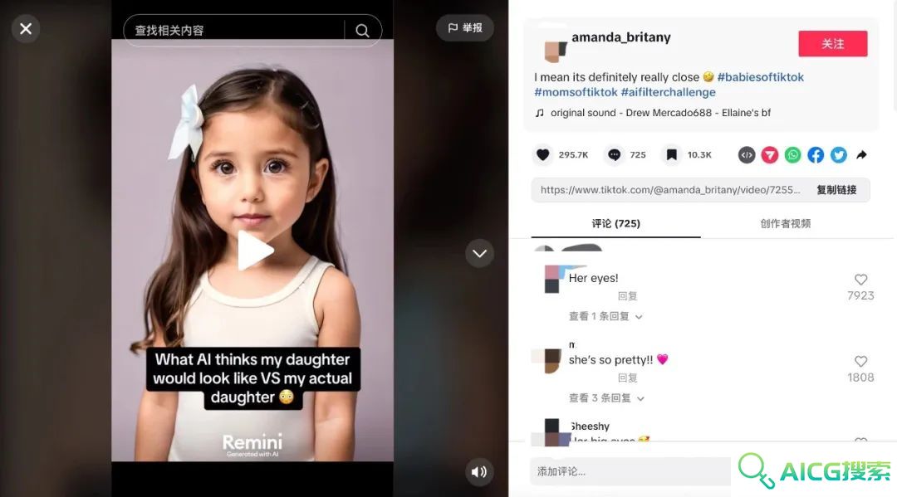Open comments via speech bubble icon
This screenshot has height=497, width=897.
pyautogui.click(x=614, y=155)
